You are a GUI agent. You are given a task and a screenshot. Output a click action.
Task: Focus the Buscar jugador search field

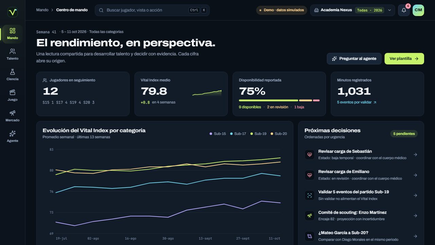click(x=152, y=10)
